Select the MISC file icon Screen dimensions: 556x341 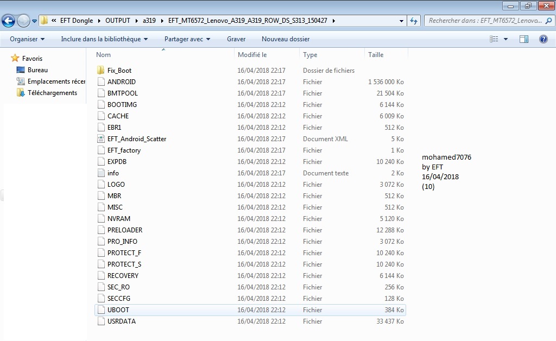pos(101,207)
